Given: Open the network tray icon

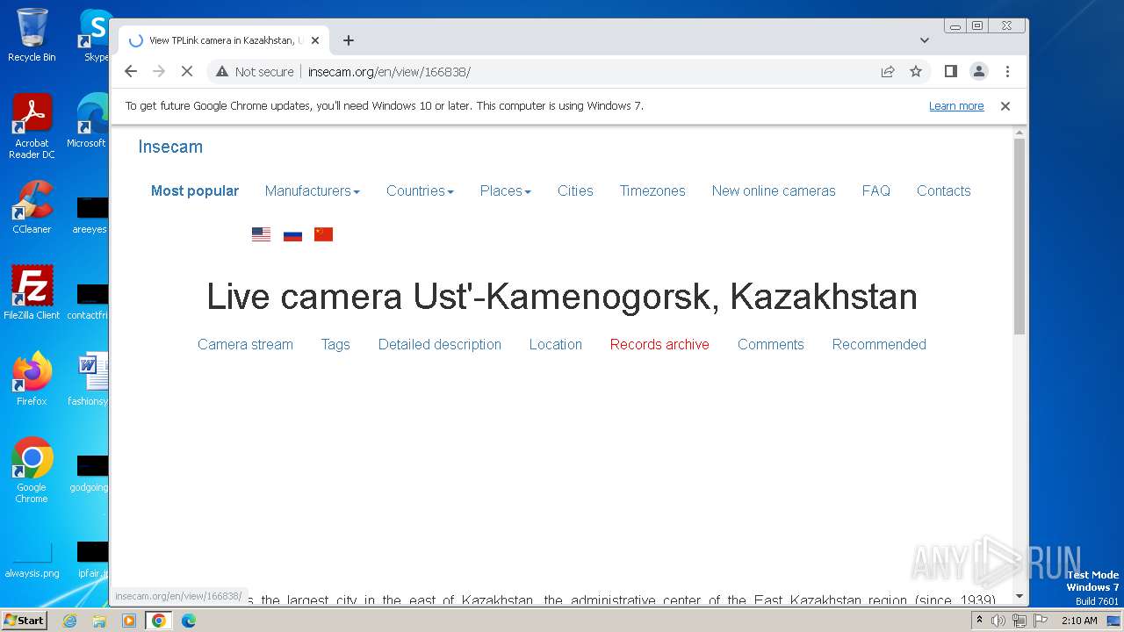Looking at the screenshot, I should point(1019,621).
